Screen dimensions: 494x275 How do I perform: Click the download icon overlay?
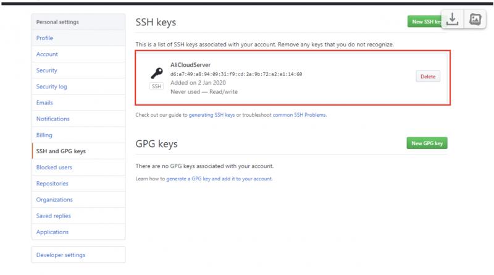[x=453, y=19]
